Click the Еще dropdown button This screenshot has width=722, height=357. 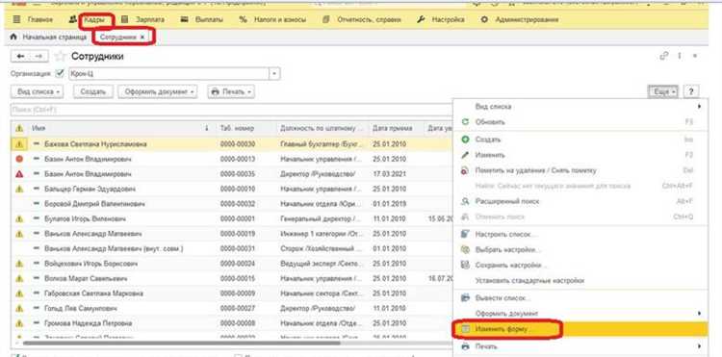pos(663,92)
